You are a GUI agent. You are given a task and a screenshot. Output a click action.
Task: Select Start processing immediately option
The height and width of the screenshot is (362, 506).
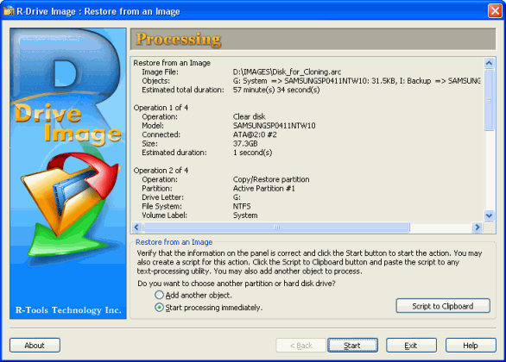[x=159, y=308]
